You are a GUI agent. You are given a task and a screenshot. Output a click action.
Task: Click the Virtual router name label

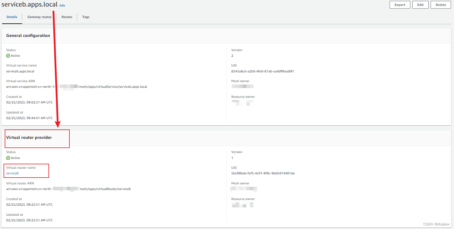21,168
